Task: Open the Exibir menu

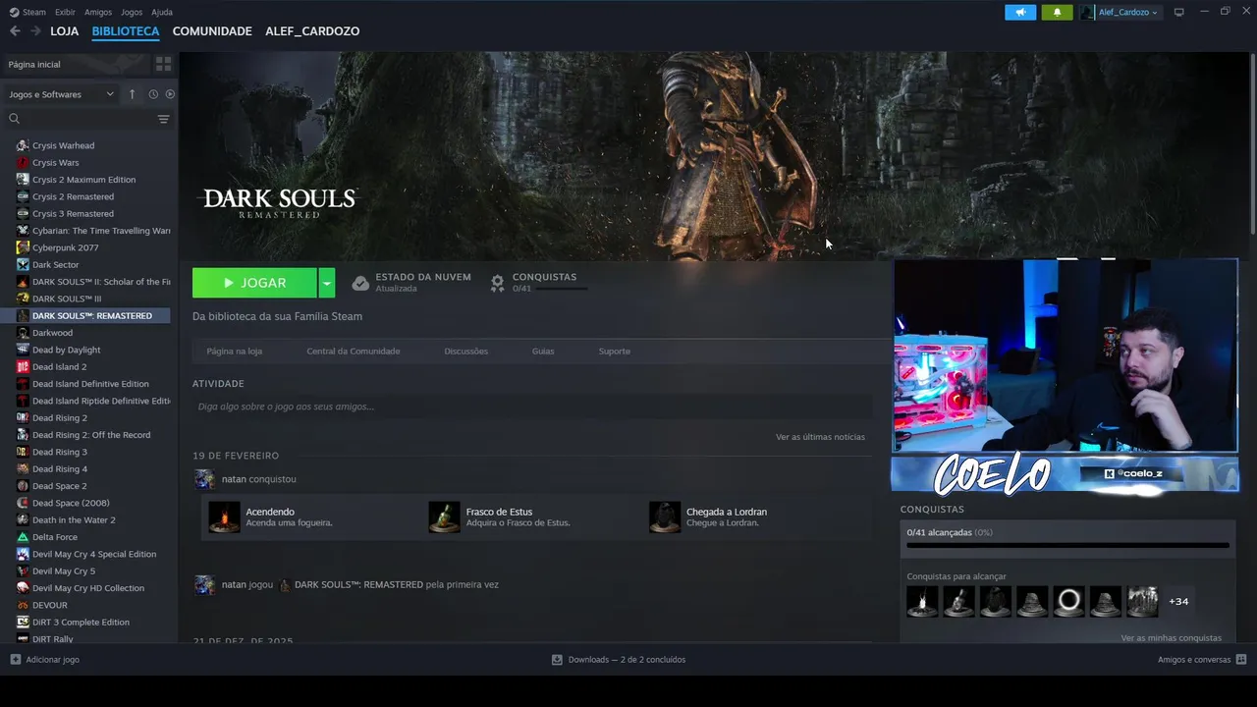Action: pos(65,12)
